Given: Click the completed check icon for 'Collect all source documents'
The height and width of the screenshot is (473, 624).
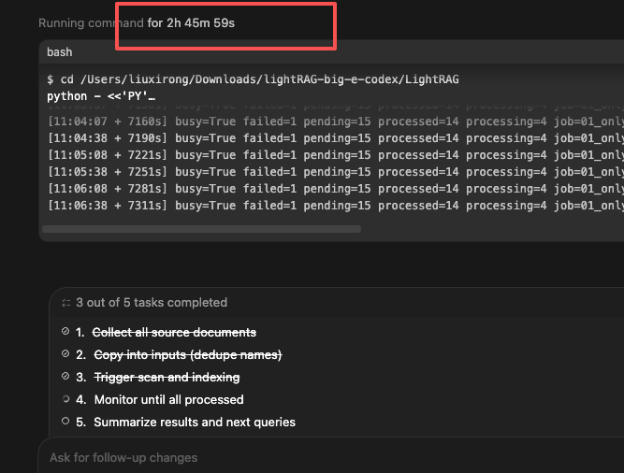Looking at the screenshot, I should 65,332.
